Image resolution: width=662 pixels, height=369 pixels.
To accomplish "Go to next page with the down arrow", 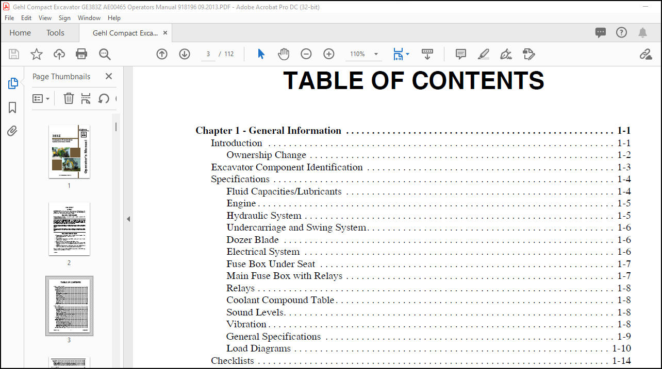I will (x=185, y=54).
